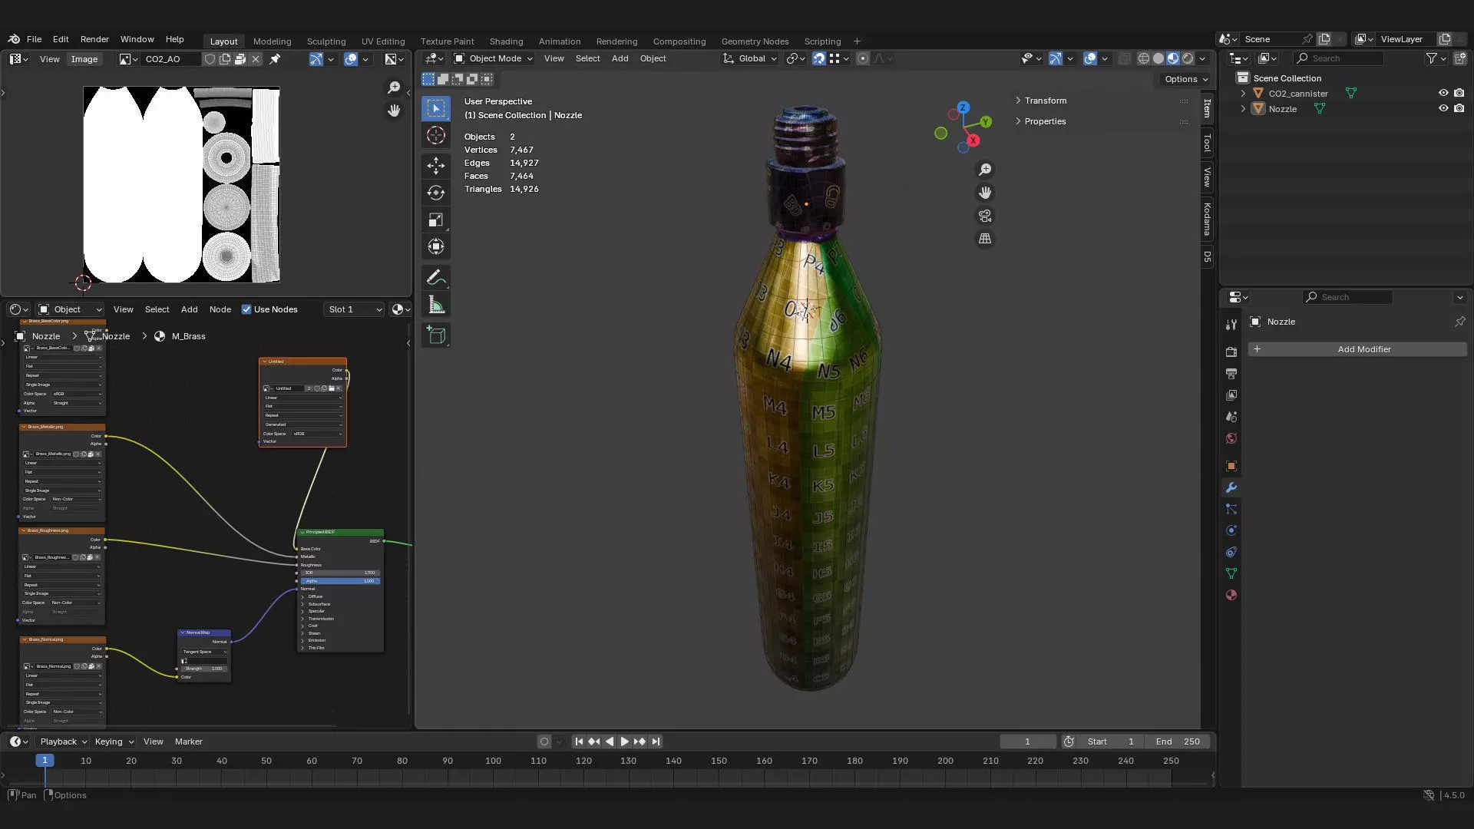Disable CO2_cannister in renders camera icon
This screenshot has width=1474, height=829.
click(x=1459, y=93)
